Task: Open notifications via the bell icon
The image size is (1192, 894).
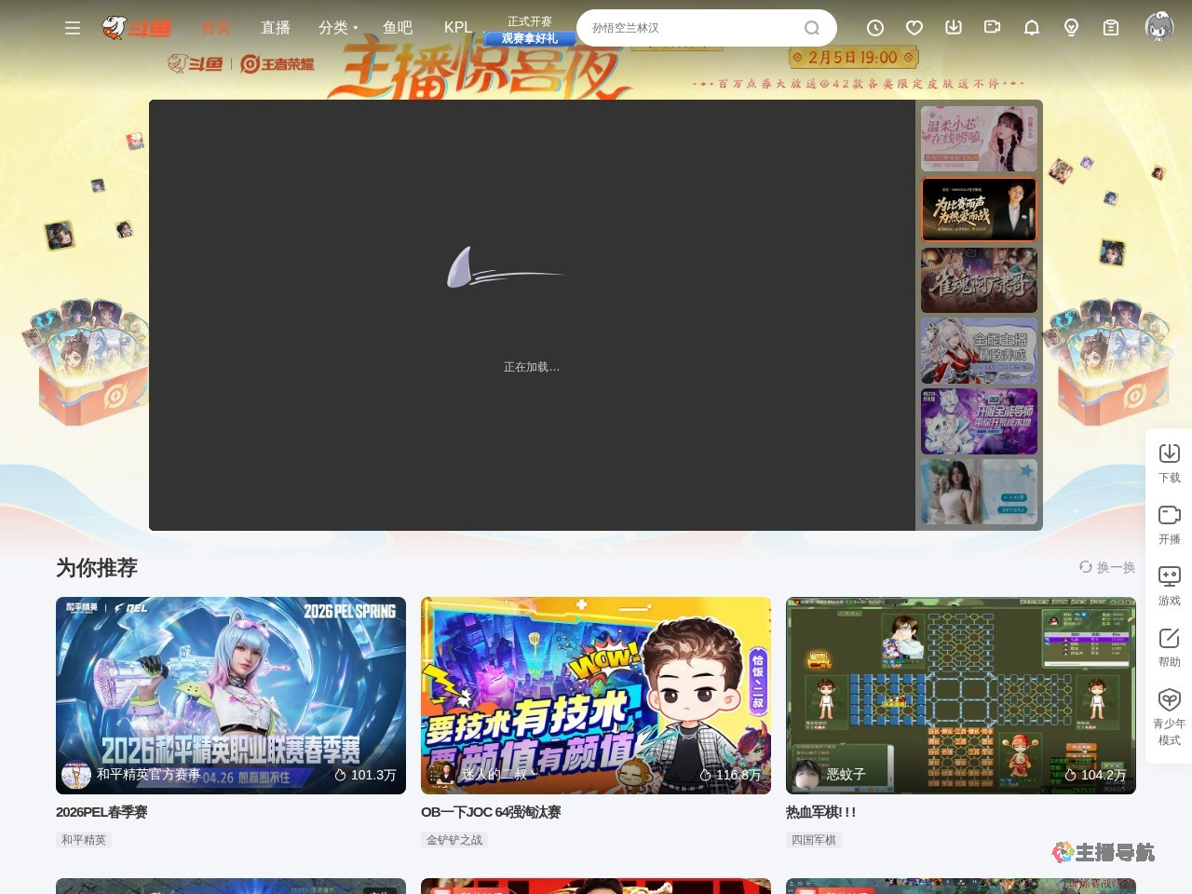Action: (x=1031, y=28)
